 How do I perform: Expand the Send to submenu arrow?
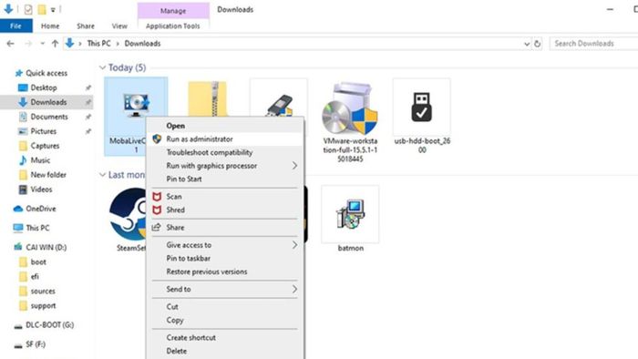(294, 289)
